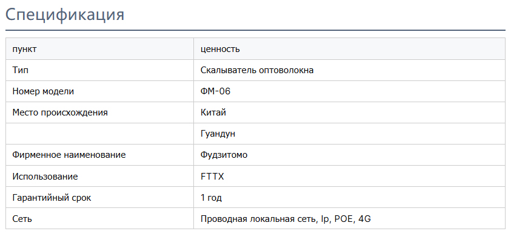Select the 1 год warranty value

(211, 198)
